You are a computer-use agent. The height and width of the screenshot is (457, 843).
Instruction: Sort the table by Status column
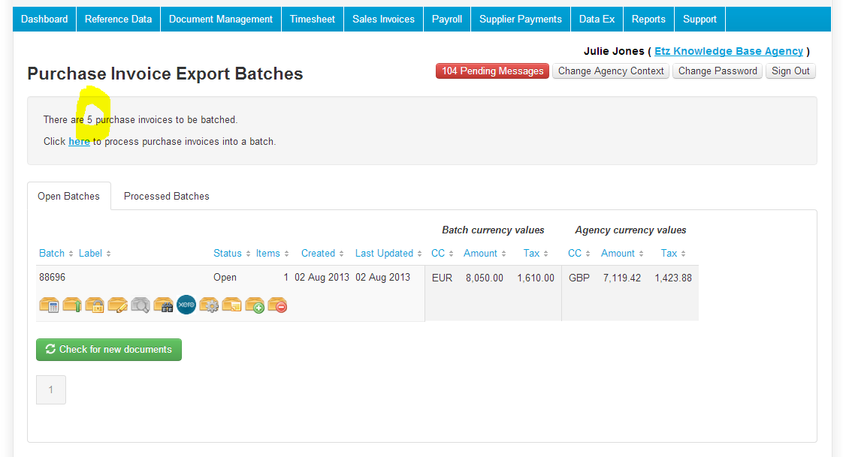point(231,254)
